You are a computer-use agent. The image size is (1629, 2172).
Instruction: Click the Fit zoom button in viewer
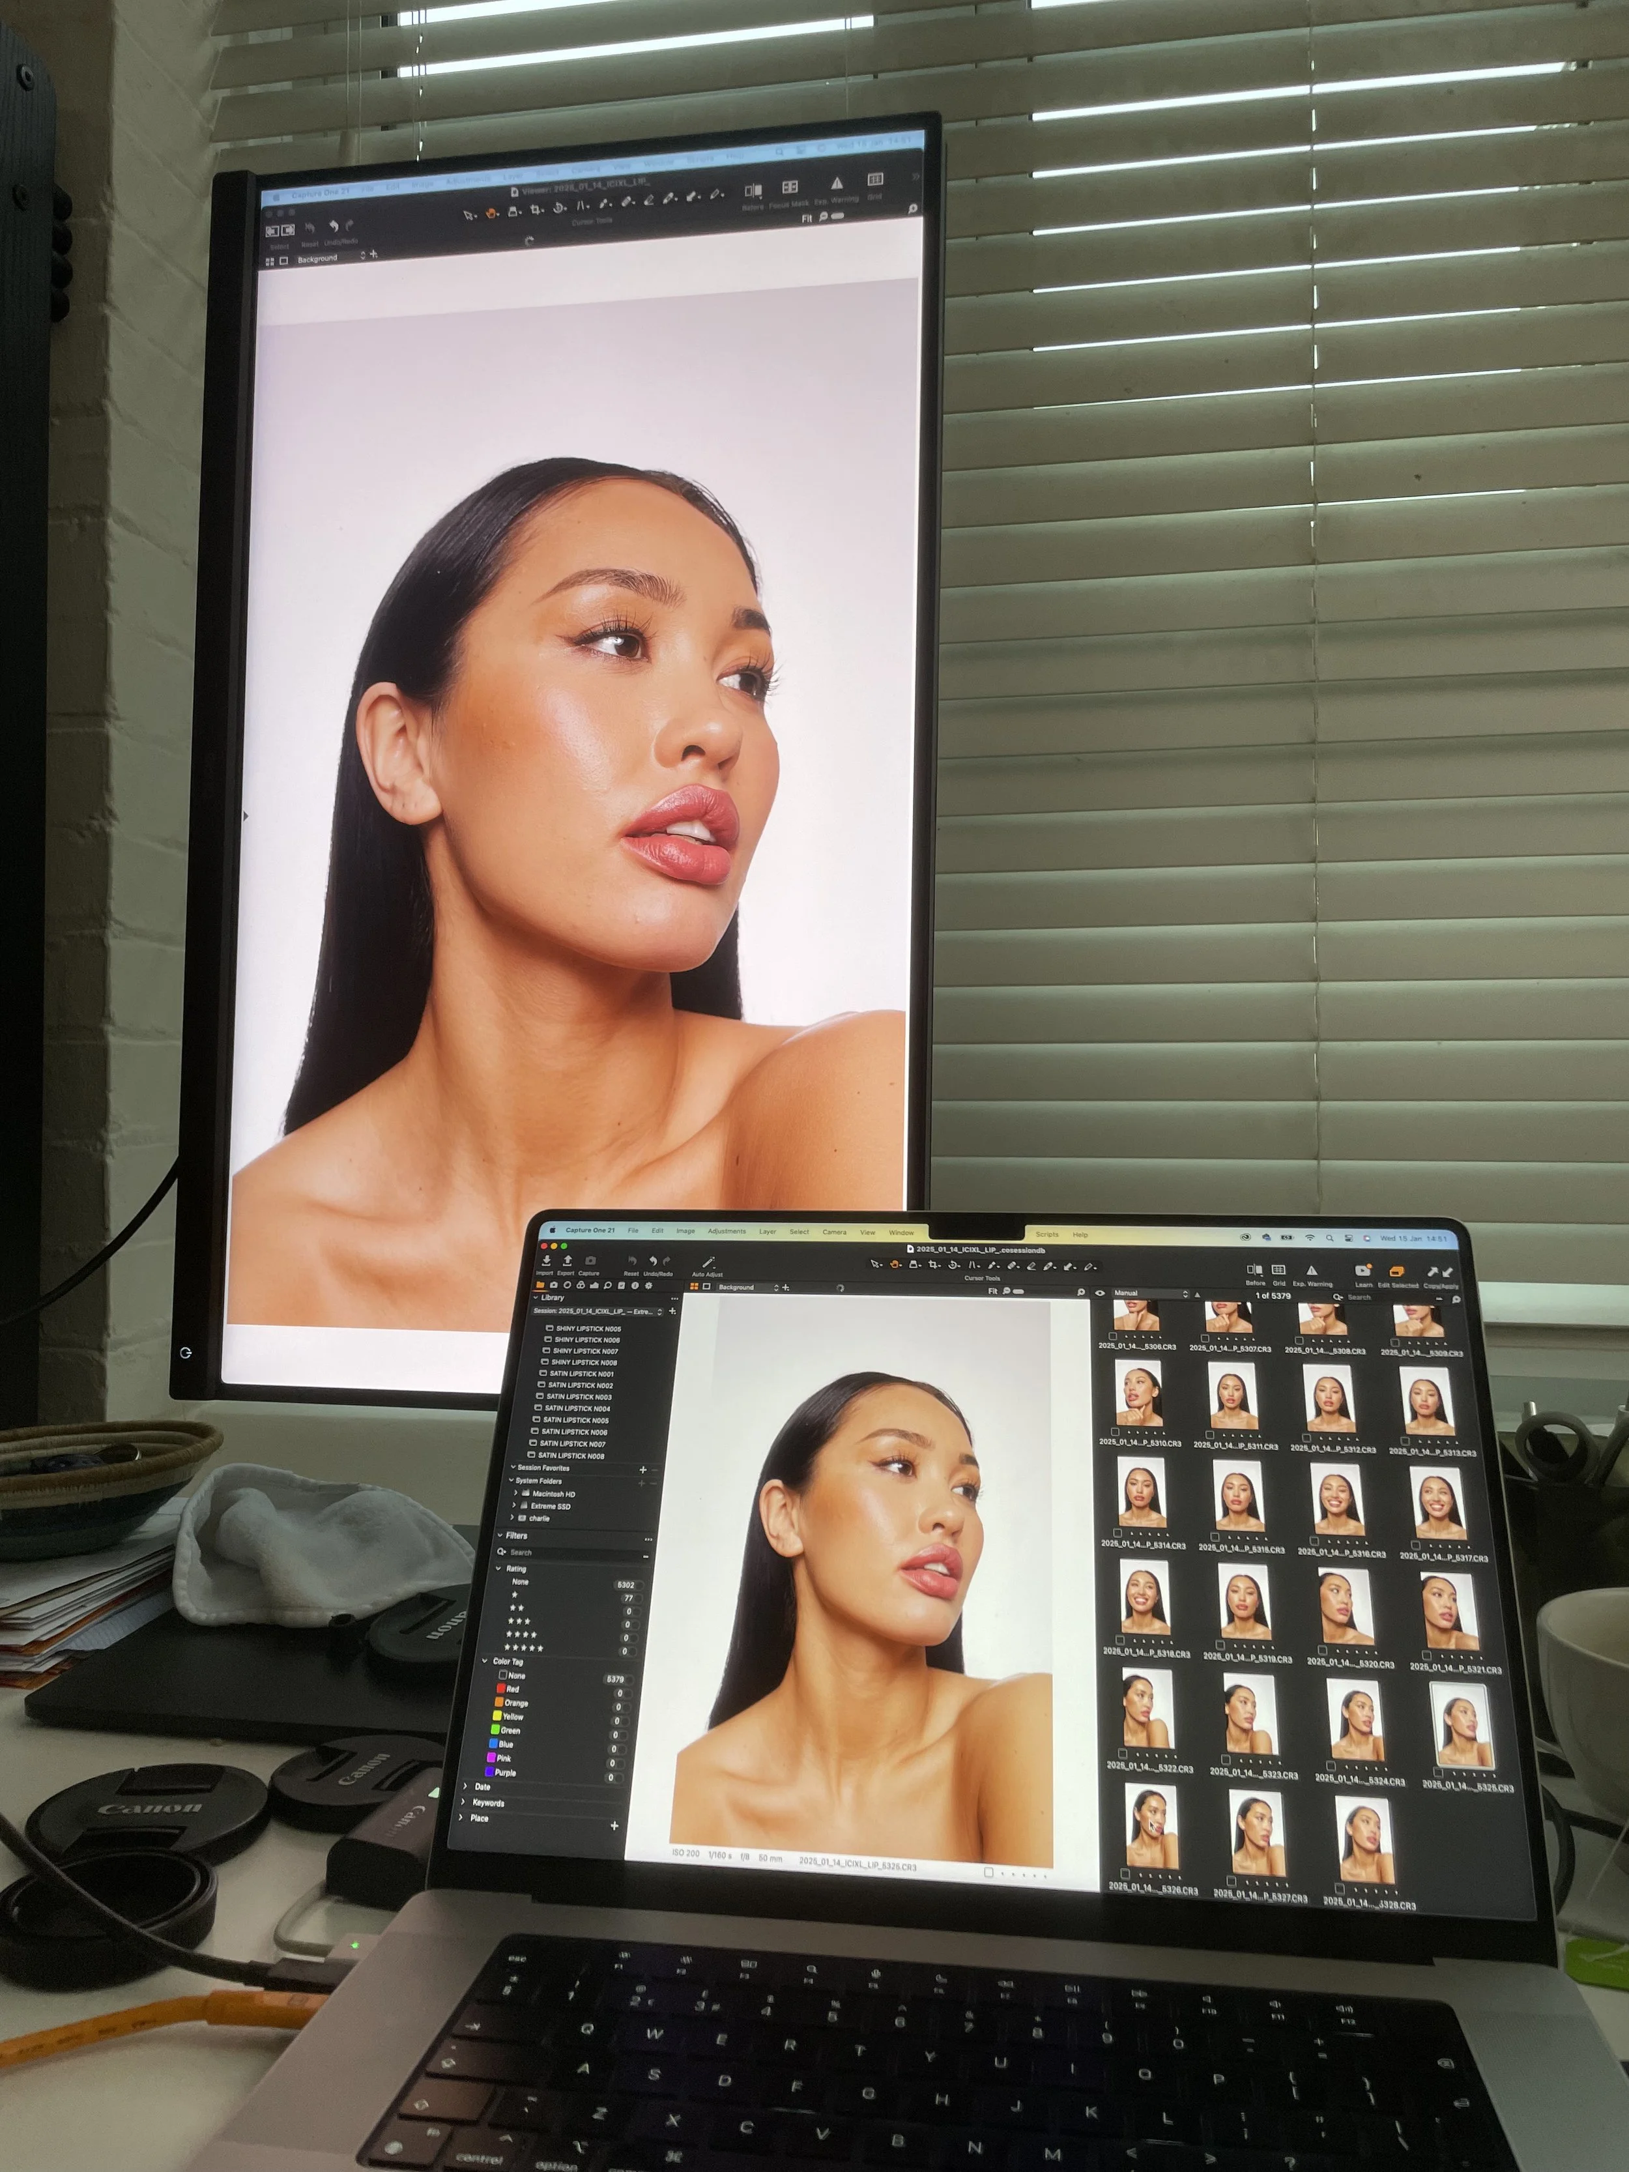[994, 1291]
